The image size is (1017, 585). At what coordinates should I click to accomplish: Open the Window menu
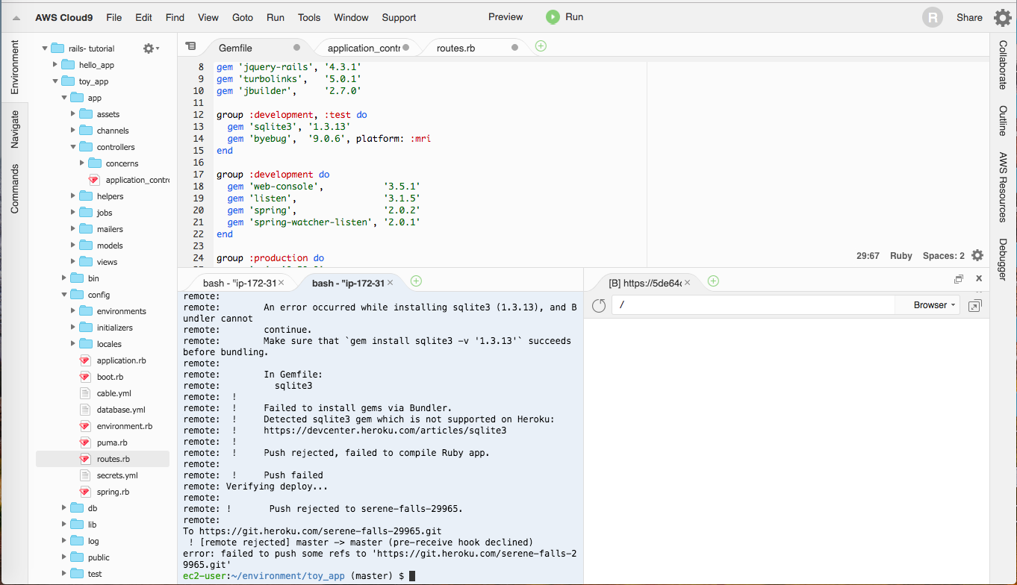(x=351, y=17)
